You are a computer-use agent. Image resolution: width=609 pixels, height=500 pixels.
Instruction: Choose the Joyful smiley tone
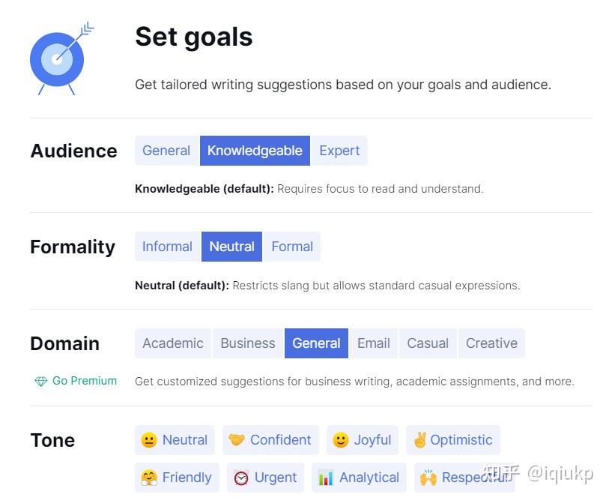coord(363,440)
